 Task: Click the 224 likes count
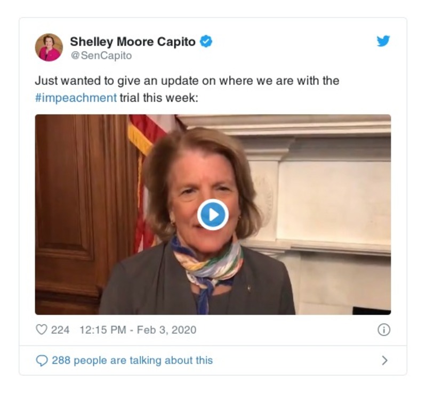click(x=60, y=330)
